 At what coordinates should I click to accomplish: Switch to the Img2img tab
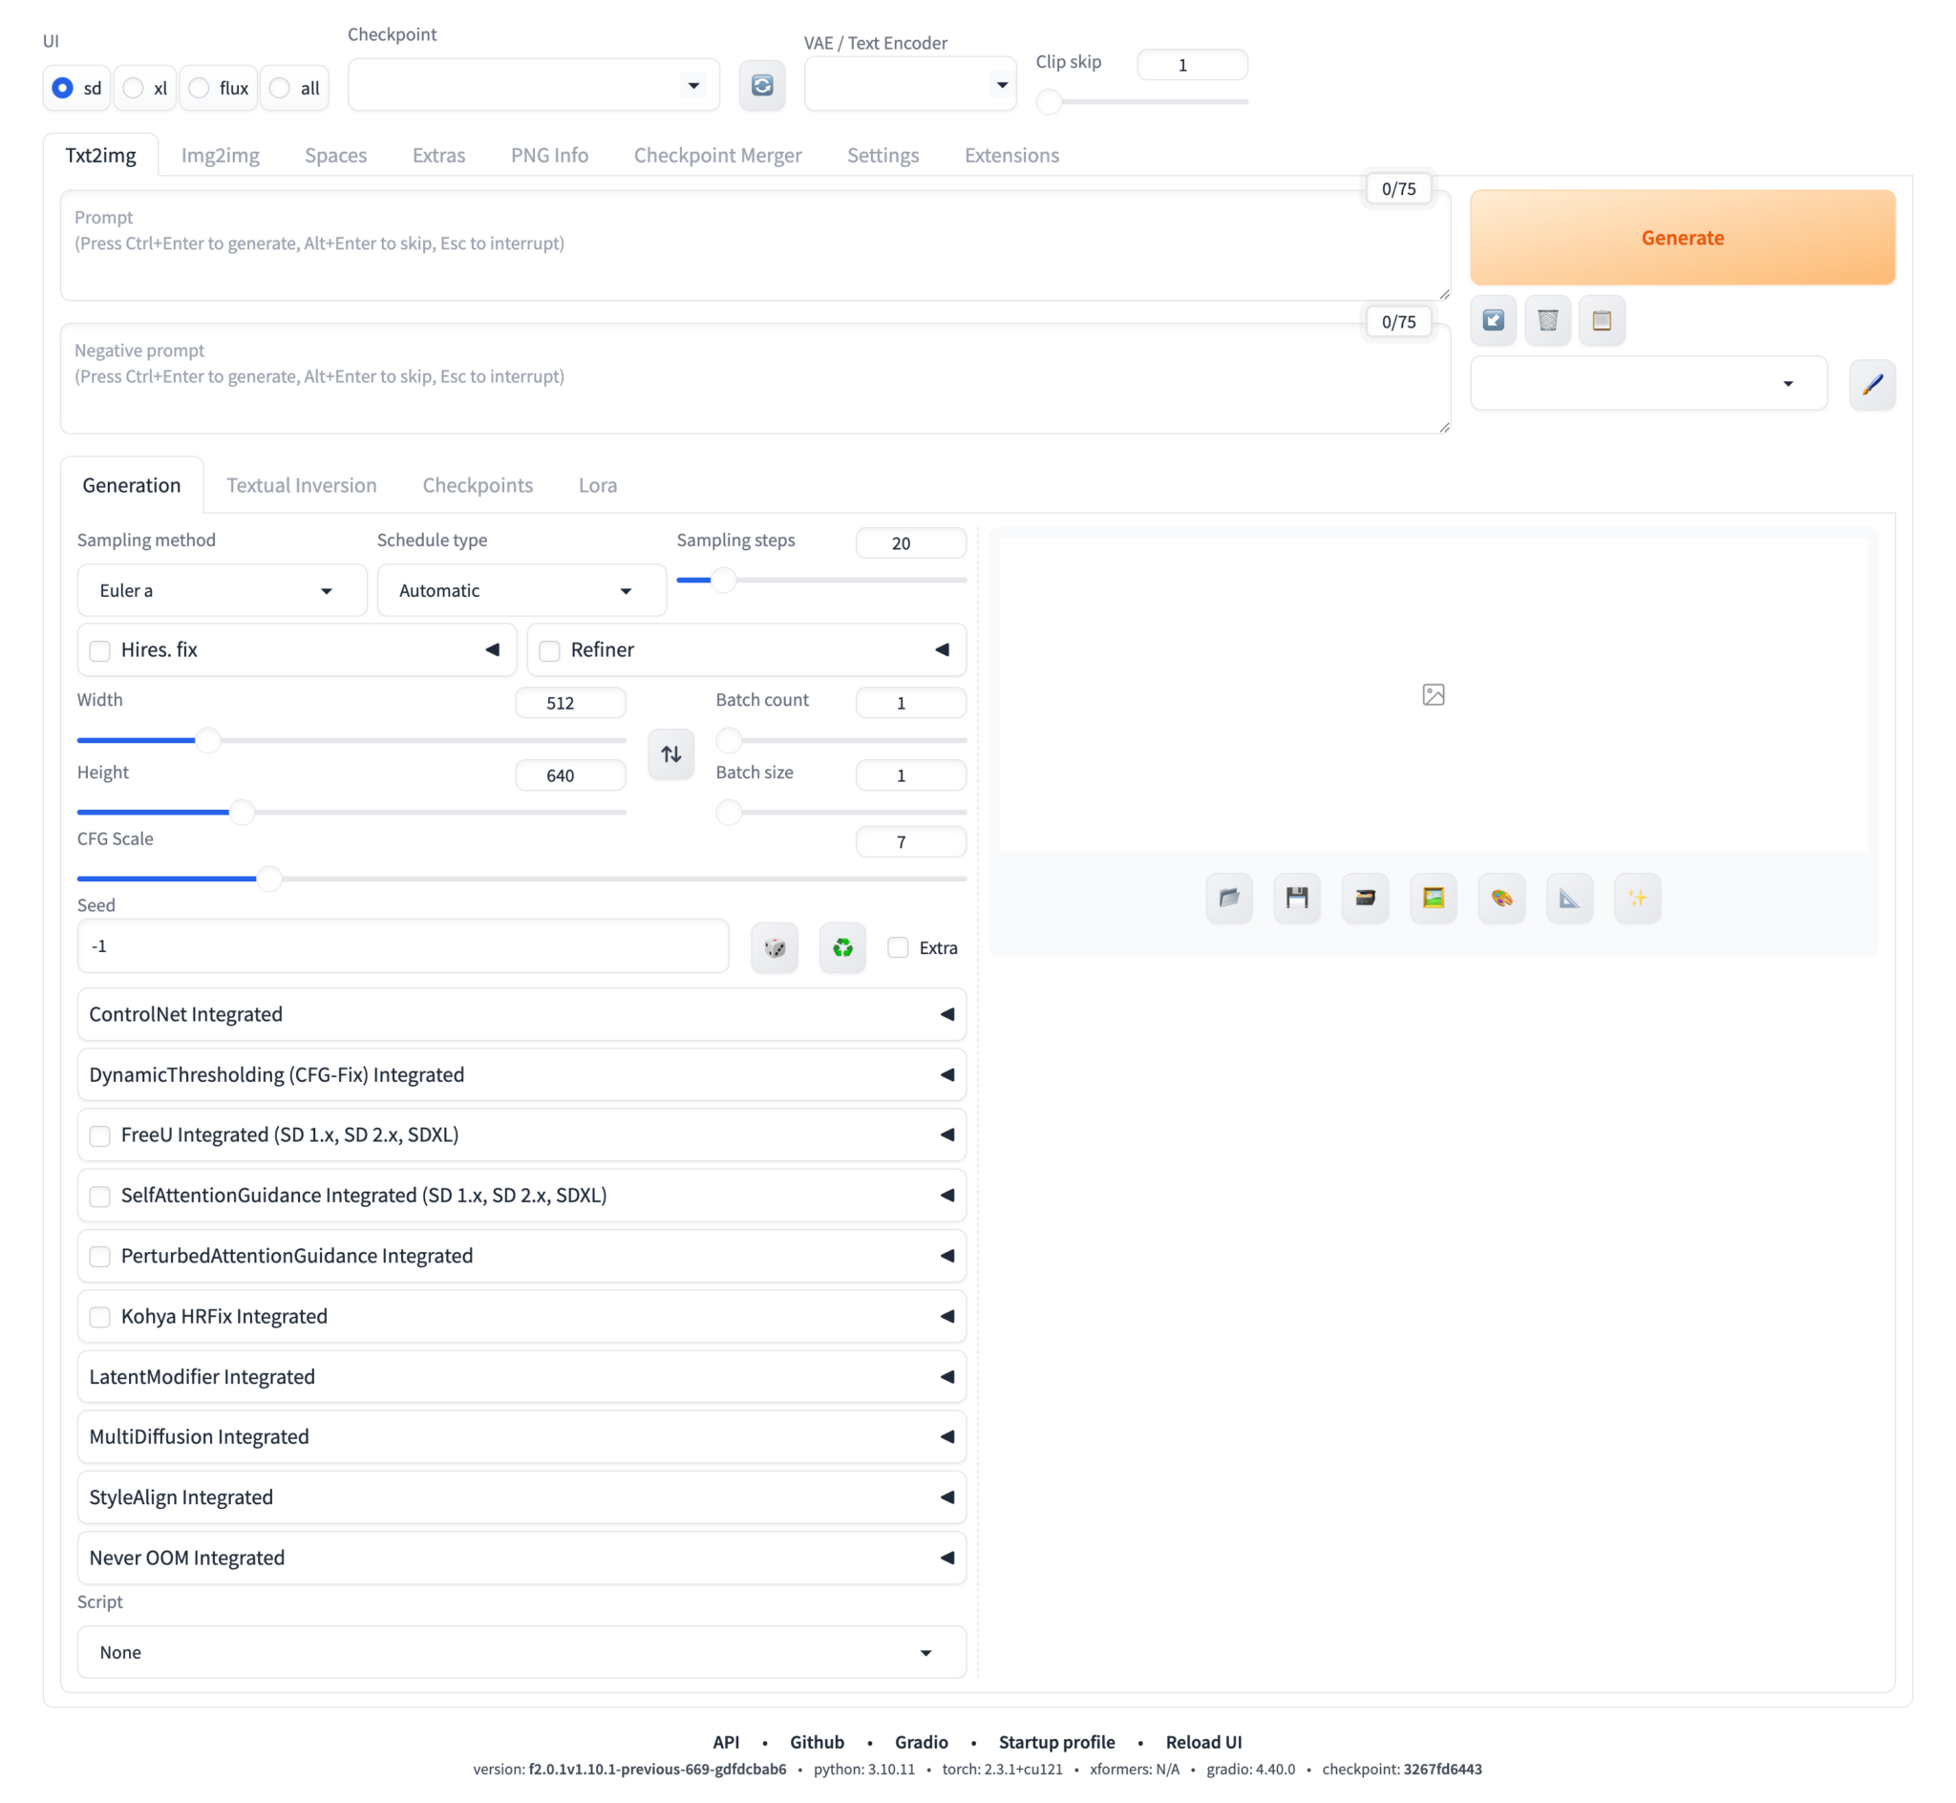(221, 155)
